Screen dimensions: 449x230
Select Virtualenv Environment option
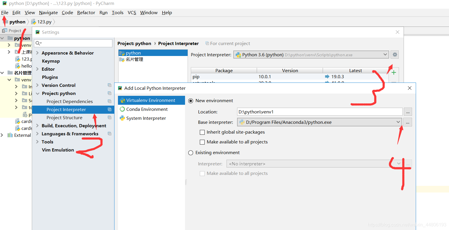tap(151, 100)
